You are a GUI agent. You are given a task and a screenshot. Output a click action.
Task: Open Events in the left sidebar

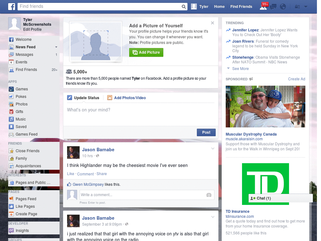34,62
